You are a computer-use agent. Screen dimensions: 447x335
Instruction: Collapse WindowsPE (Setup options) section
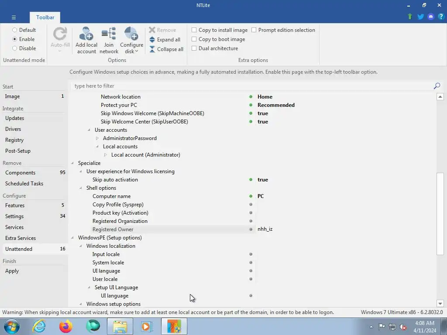point(72,238)
